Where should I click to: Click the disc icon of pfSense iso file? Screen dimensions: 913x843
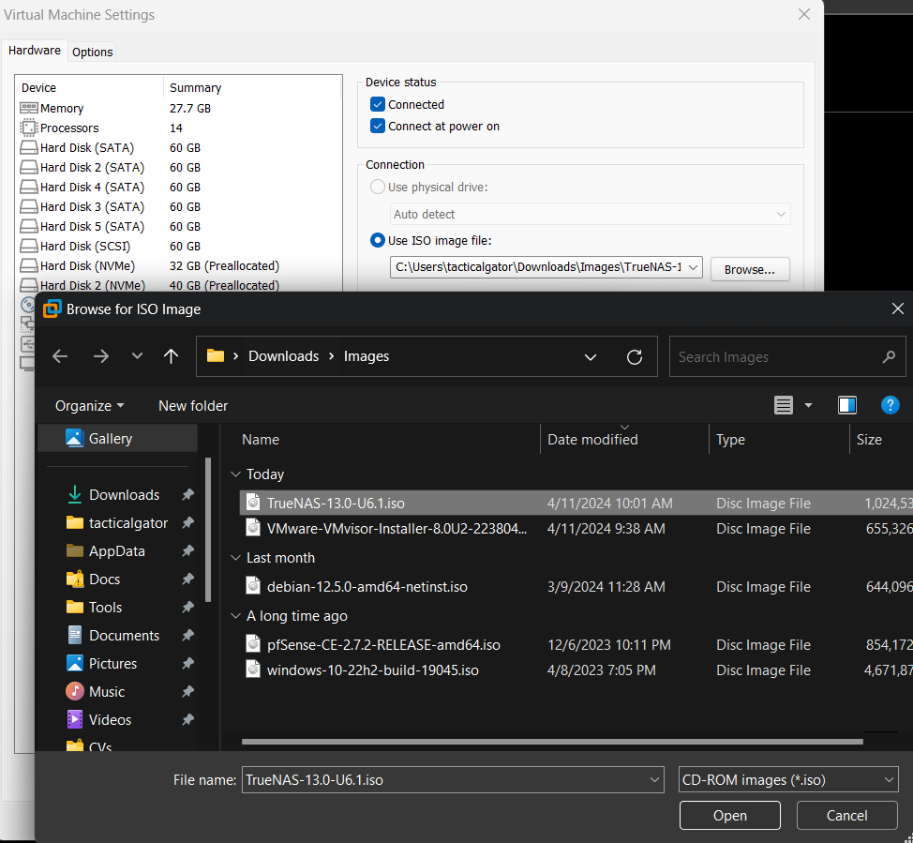click(253, 644)
